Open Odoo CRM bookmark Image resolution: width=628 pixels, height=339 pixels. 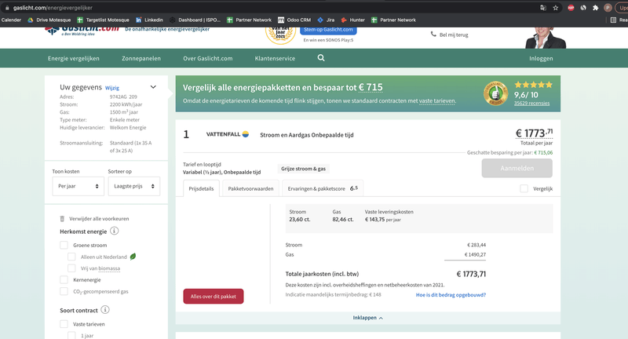(x=294, y=20)
